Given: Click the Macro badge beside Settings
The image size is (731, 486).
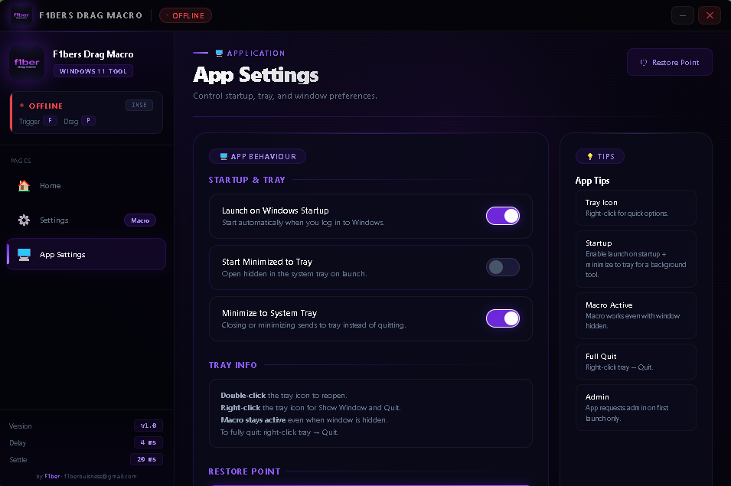Looking at the screenshot, I should (140, 220).
